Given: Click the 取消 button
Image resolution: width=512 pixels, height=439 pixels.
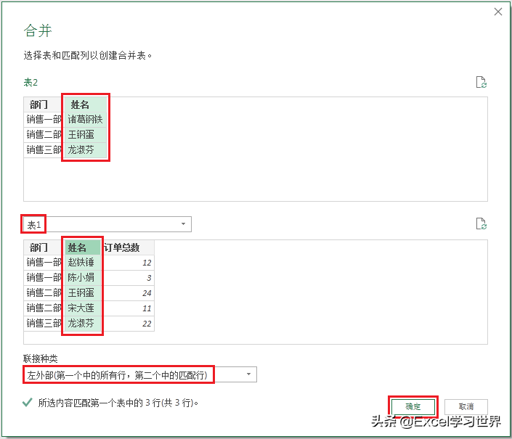Looking at the screenshot, I should pyautogui.click(x=466, y=406).
